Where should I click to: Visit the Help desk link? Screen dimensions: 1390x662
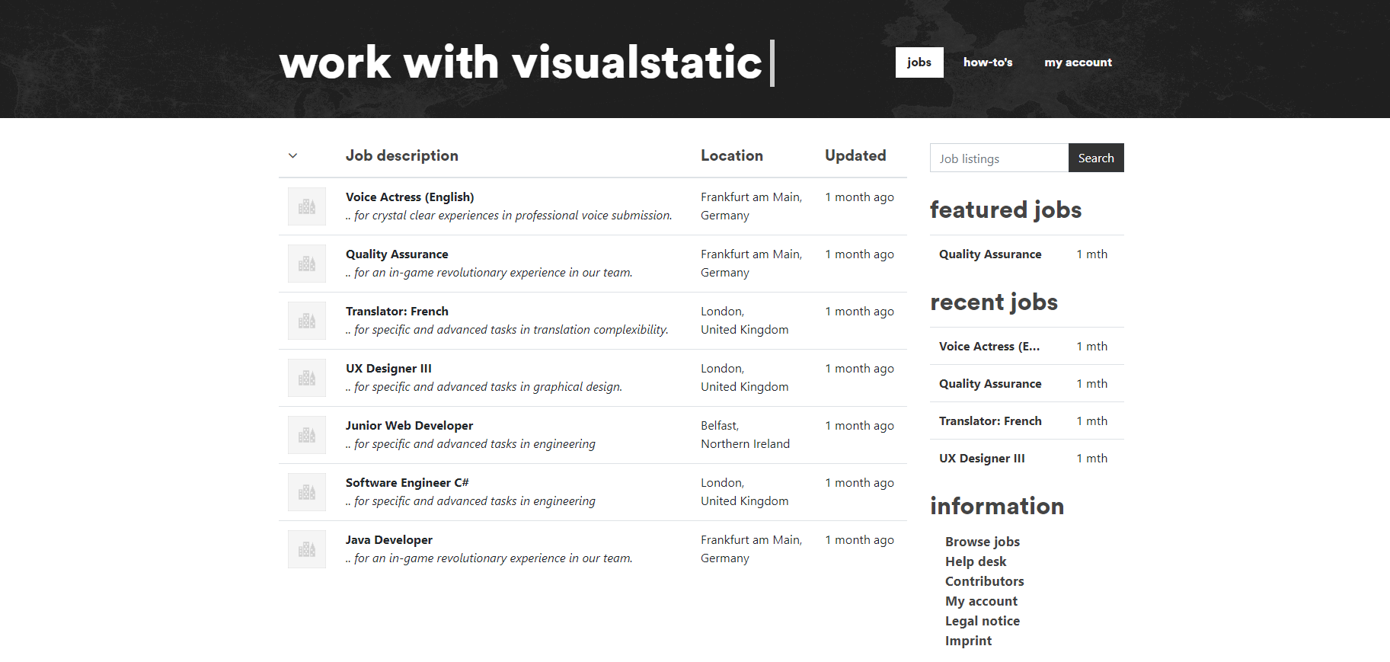click(x=976, y=561)
